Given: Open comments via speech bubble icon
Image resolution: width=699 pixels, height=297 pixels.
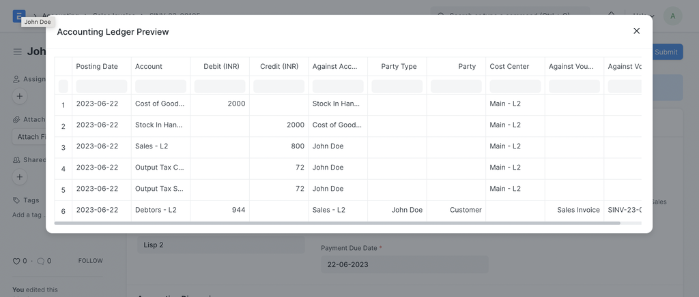Looking at the screenshot, I should 40,261.
